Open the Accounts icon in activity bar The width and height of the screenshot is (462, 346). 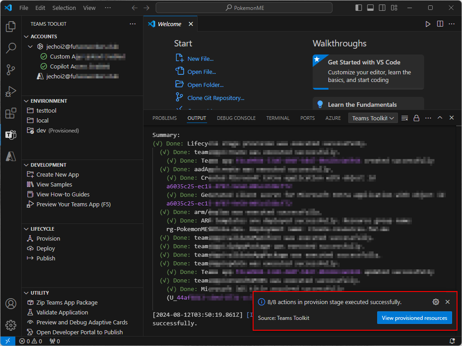[11, 304]
